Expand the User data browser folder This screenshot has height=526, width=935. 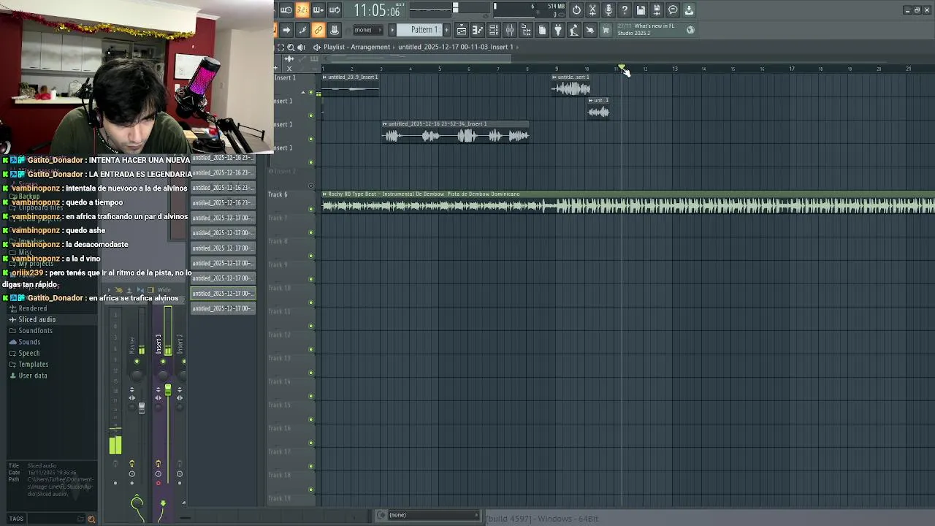(32, 376)
